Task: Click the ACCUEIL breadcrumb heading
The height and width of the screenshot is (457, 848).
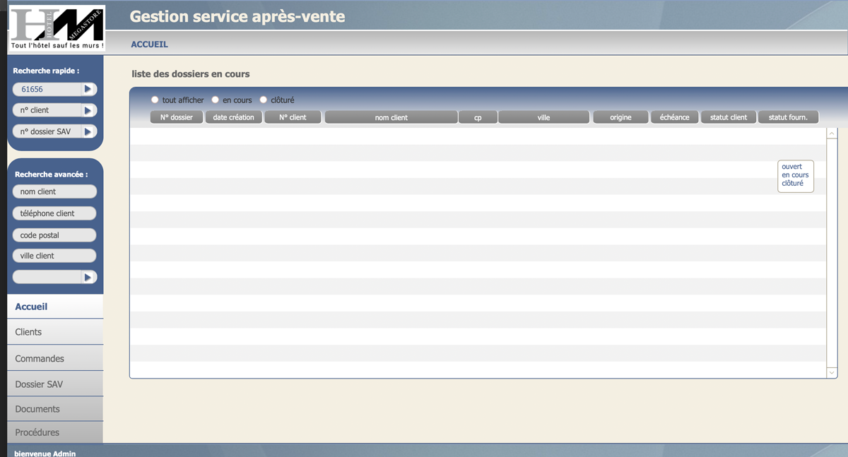Action: [x=149, y=44]
